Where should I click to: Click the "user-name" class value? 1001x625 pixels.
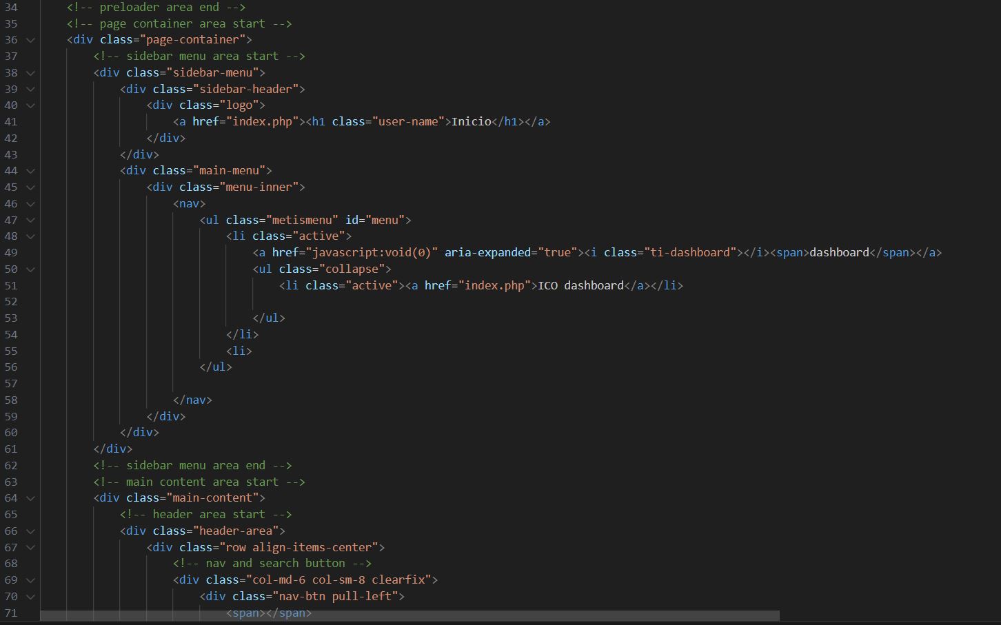(x=408, y=121)
